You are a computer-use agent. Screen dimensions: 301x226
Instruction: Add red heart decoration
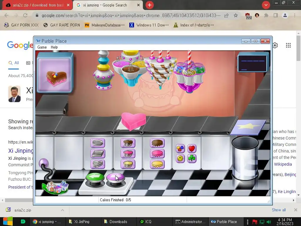click(192, 148)
